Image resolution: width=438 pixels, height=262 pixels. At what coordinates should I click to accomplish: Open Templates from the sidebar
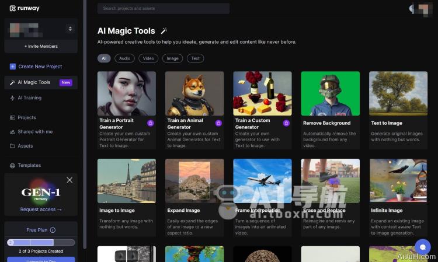point(29,166)
